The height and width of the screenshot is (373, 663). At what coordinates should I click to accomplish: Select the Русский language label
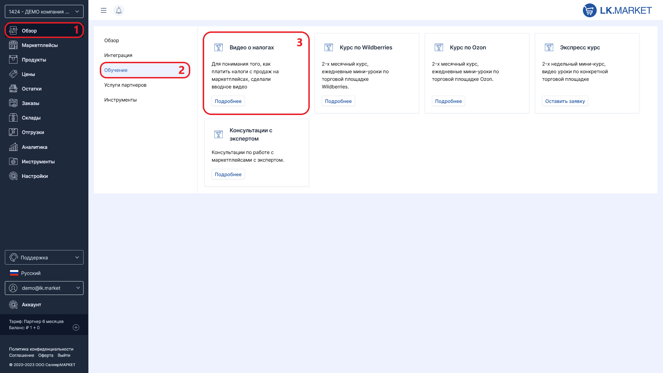click(x=31, y=273)
